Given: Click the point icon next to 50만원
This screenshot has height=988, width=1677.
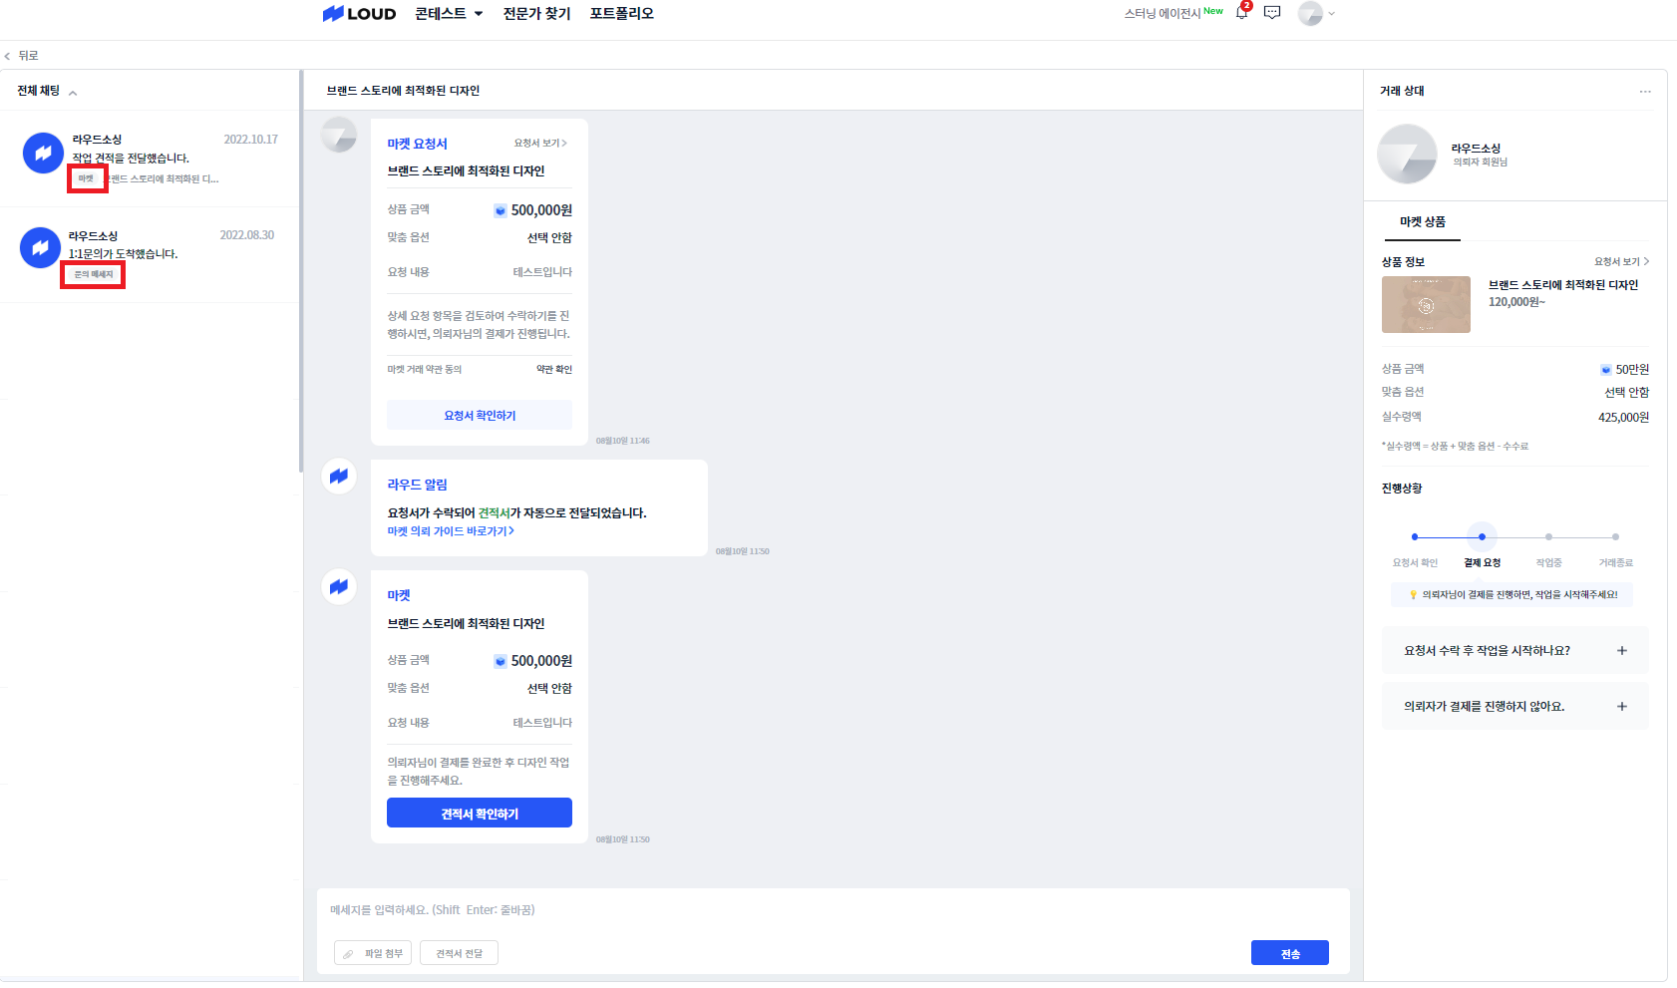Looking at the screenshot, I should click(x=1605, y=370).
